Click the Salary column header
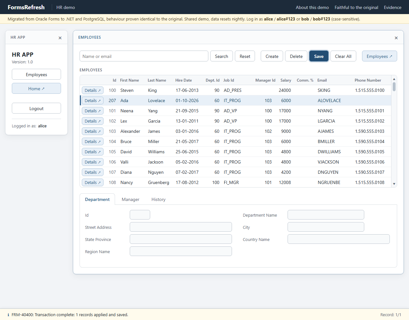The width and height of the screenshot is (409, 320). 286,80
